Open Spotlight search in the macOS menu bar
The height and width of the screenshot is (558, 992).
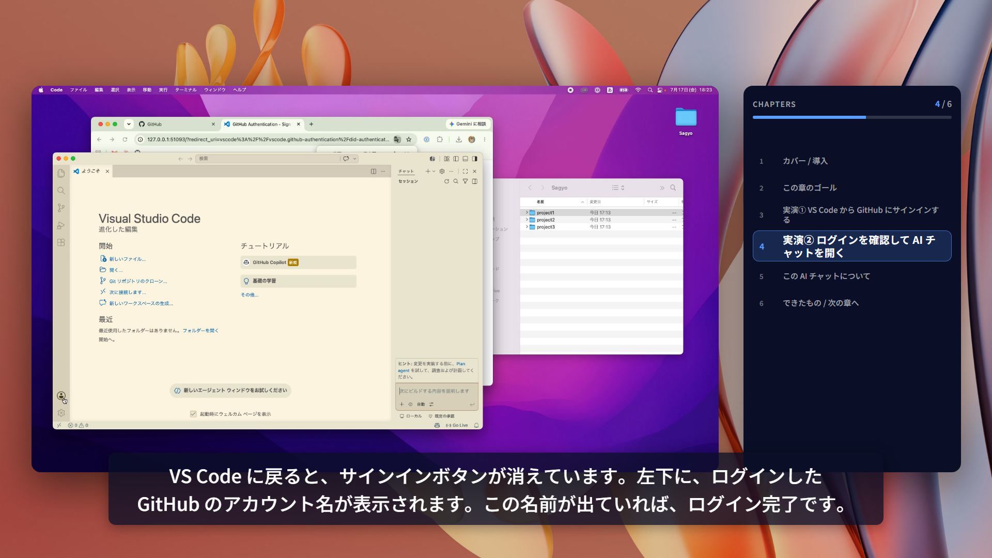(650, 90)
